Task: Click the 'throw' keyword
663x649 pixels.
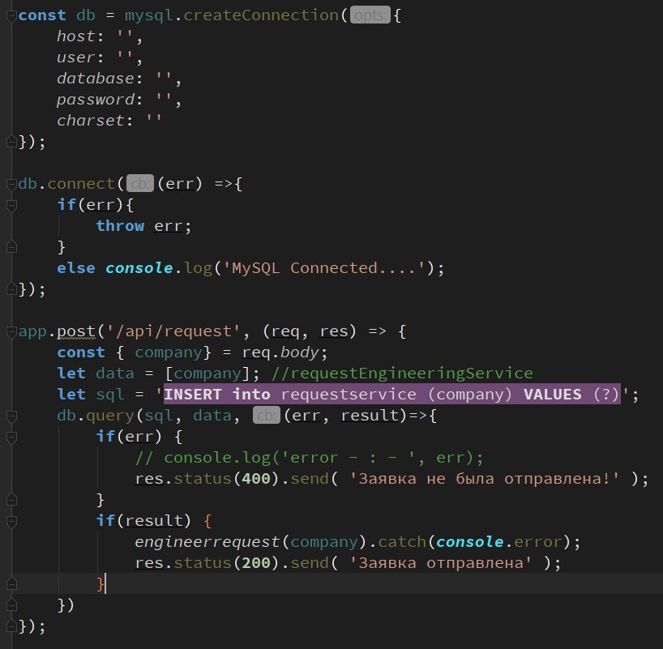Action: pos(120,226)
